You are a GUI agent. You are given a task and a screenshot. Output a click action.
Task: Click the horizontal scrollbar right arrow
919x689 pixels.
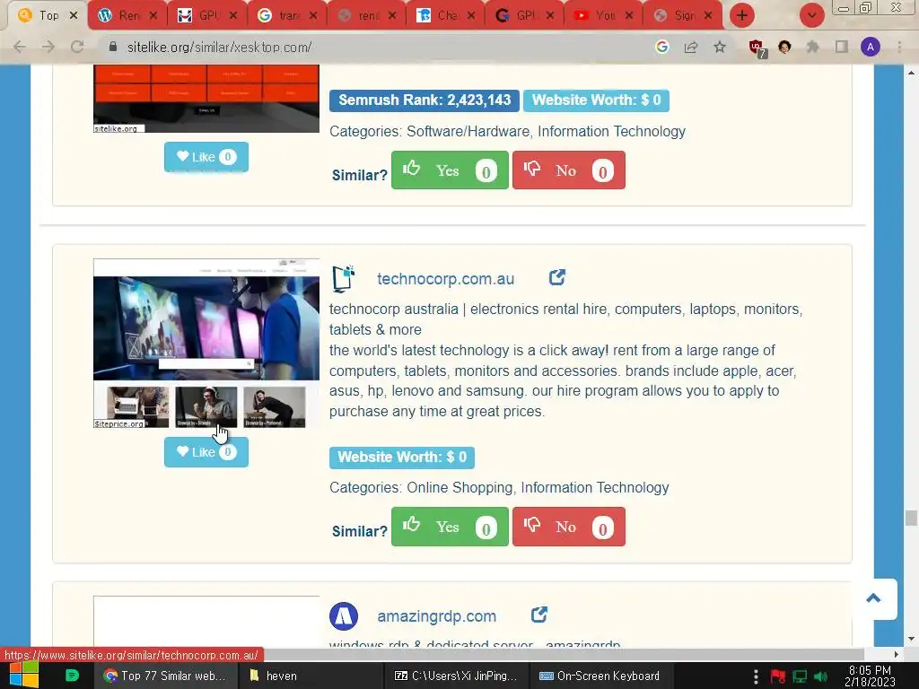(896, 654)
